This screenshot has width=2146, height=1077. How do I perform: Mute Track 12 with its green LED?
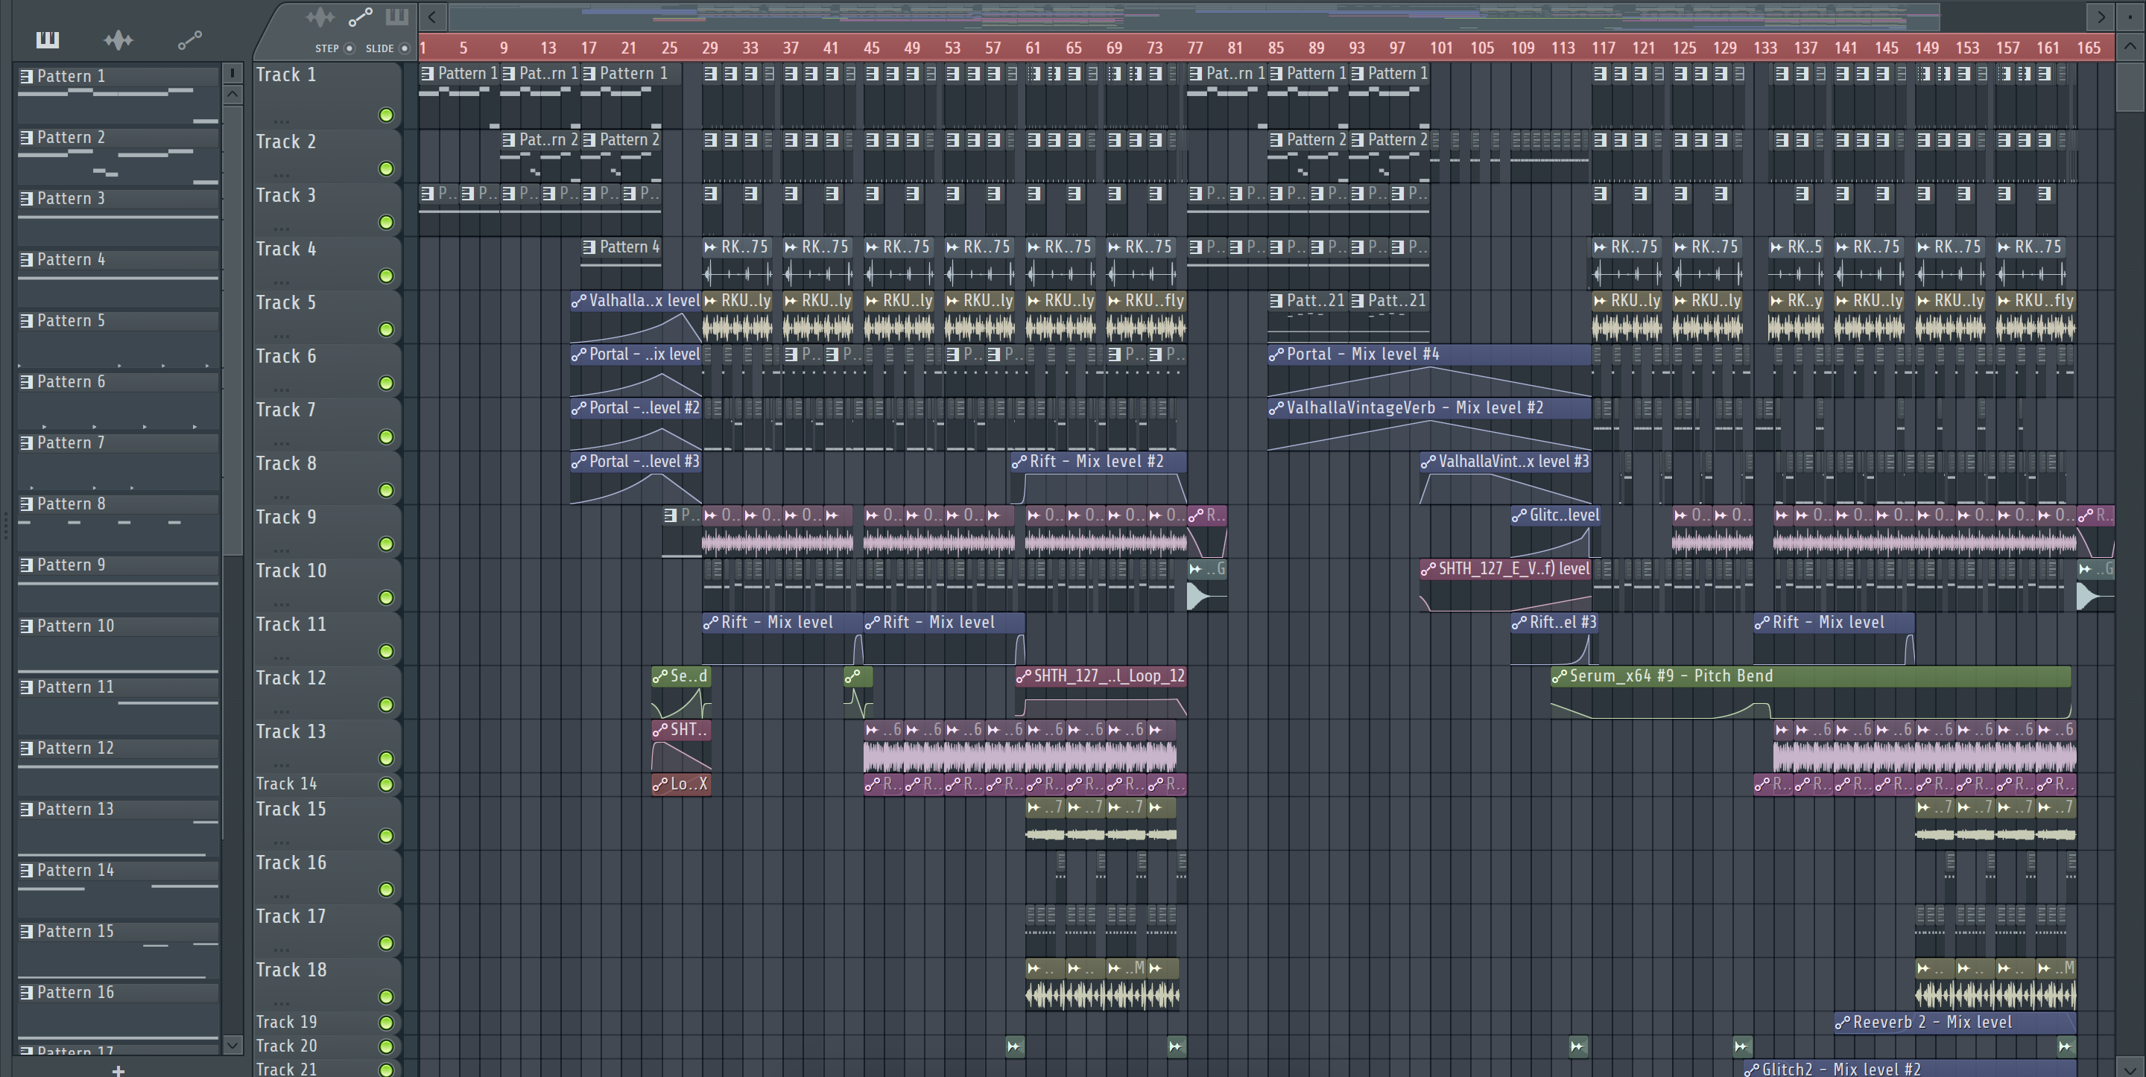click(x=387, y=705)
